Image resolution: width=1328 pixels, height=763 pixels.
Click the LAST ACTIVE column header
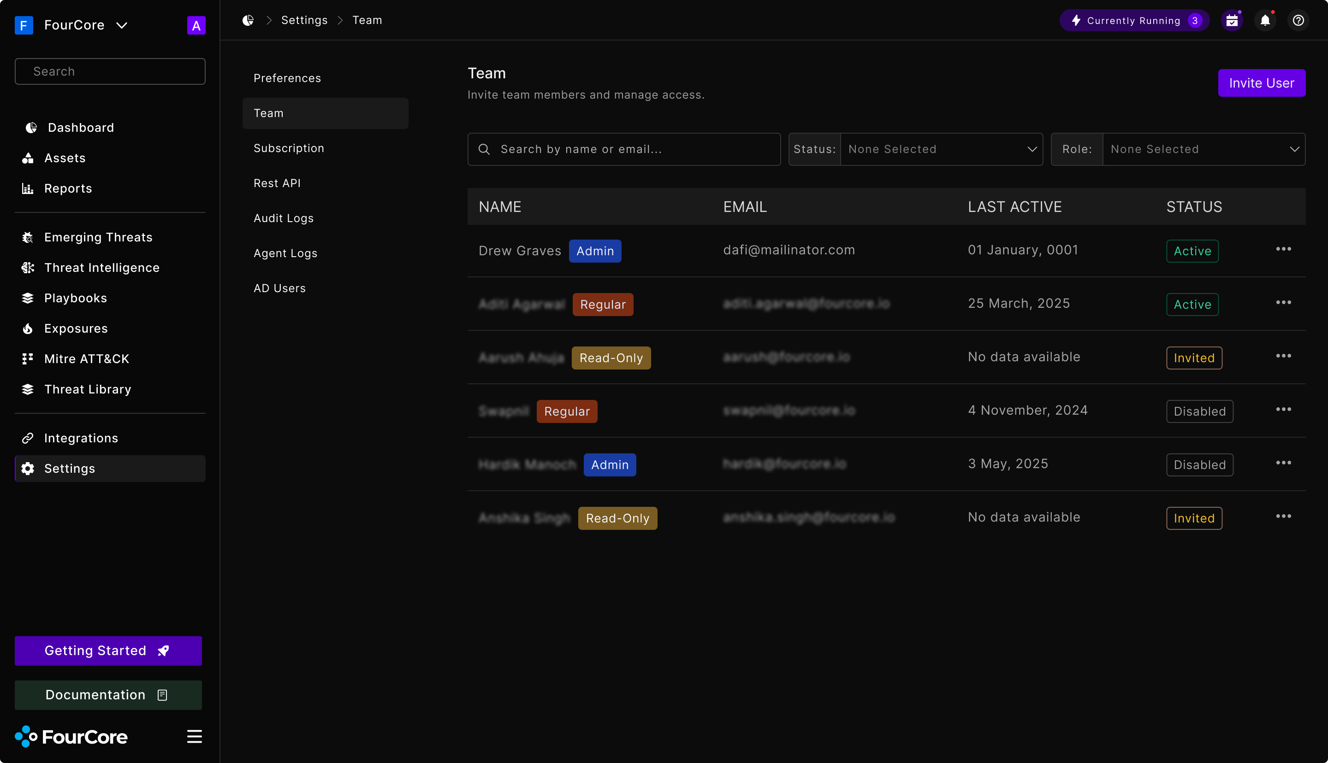(1014, 207)
